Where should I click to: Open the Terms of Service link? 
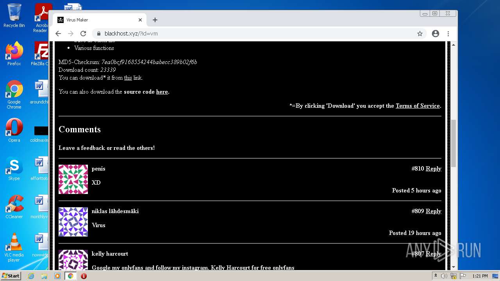[x=418, y=106]
